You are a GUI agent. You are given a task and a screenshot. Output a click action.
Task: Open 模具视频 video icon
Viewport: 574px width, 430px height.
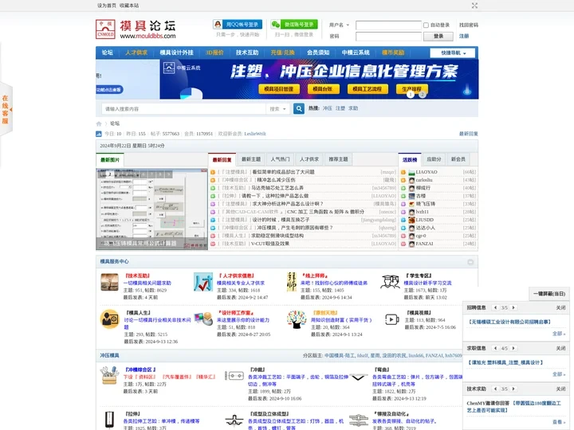[391, 319]
